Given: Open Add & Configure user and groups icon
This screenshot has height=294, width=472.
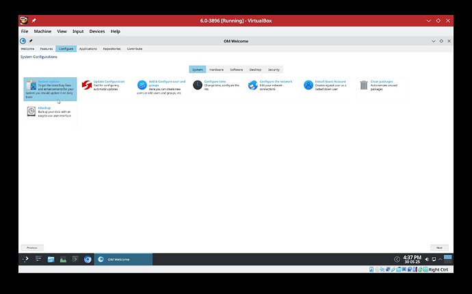Looking at the screenshot, I should (142, 85).
